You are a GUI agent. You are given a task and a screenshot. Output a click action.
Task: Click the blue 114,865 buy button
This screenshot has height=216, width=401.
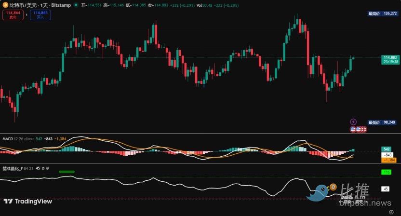[x=40, y=14]
